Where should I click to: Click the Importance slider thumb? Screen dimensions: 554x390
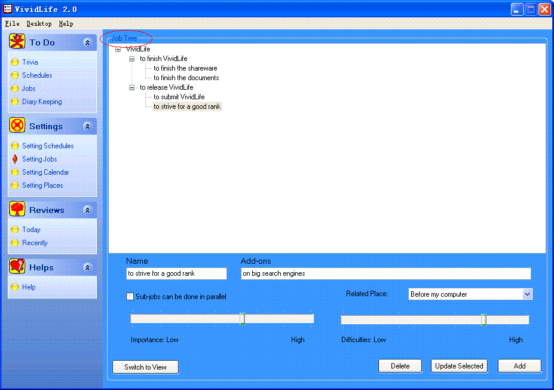click(243, 319)
